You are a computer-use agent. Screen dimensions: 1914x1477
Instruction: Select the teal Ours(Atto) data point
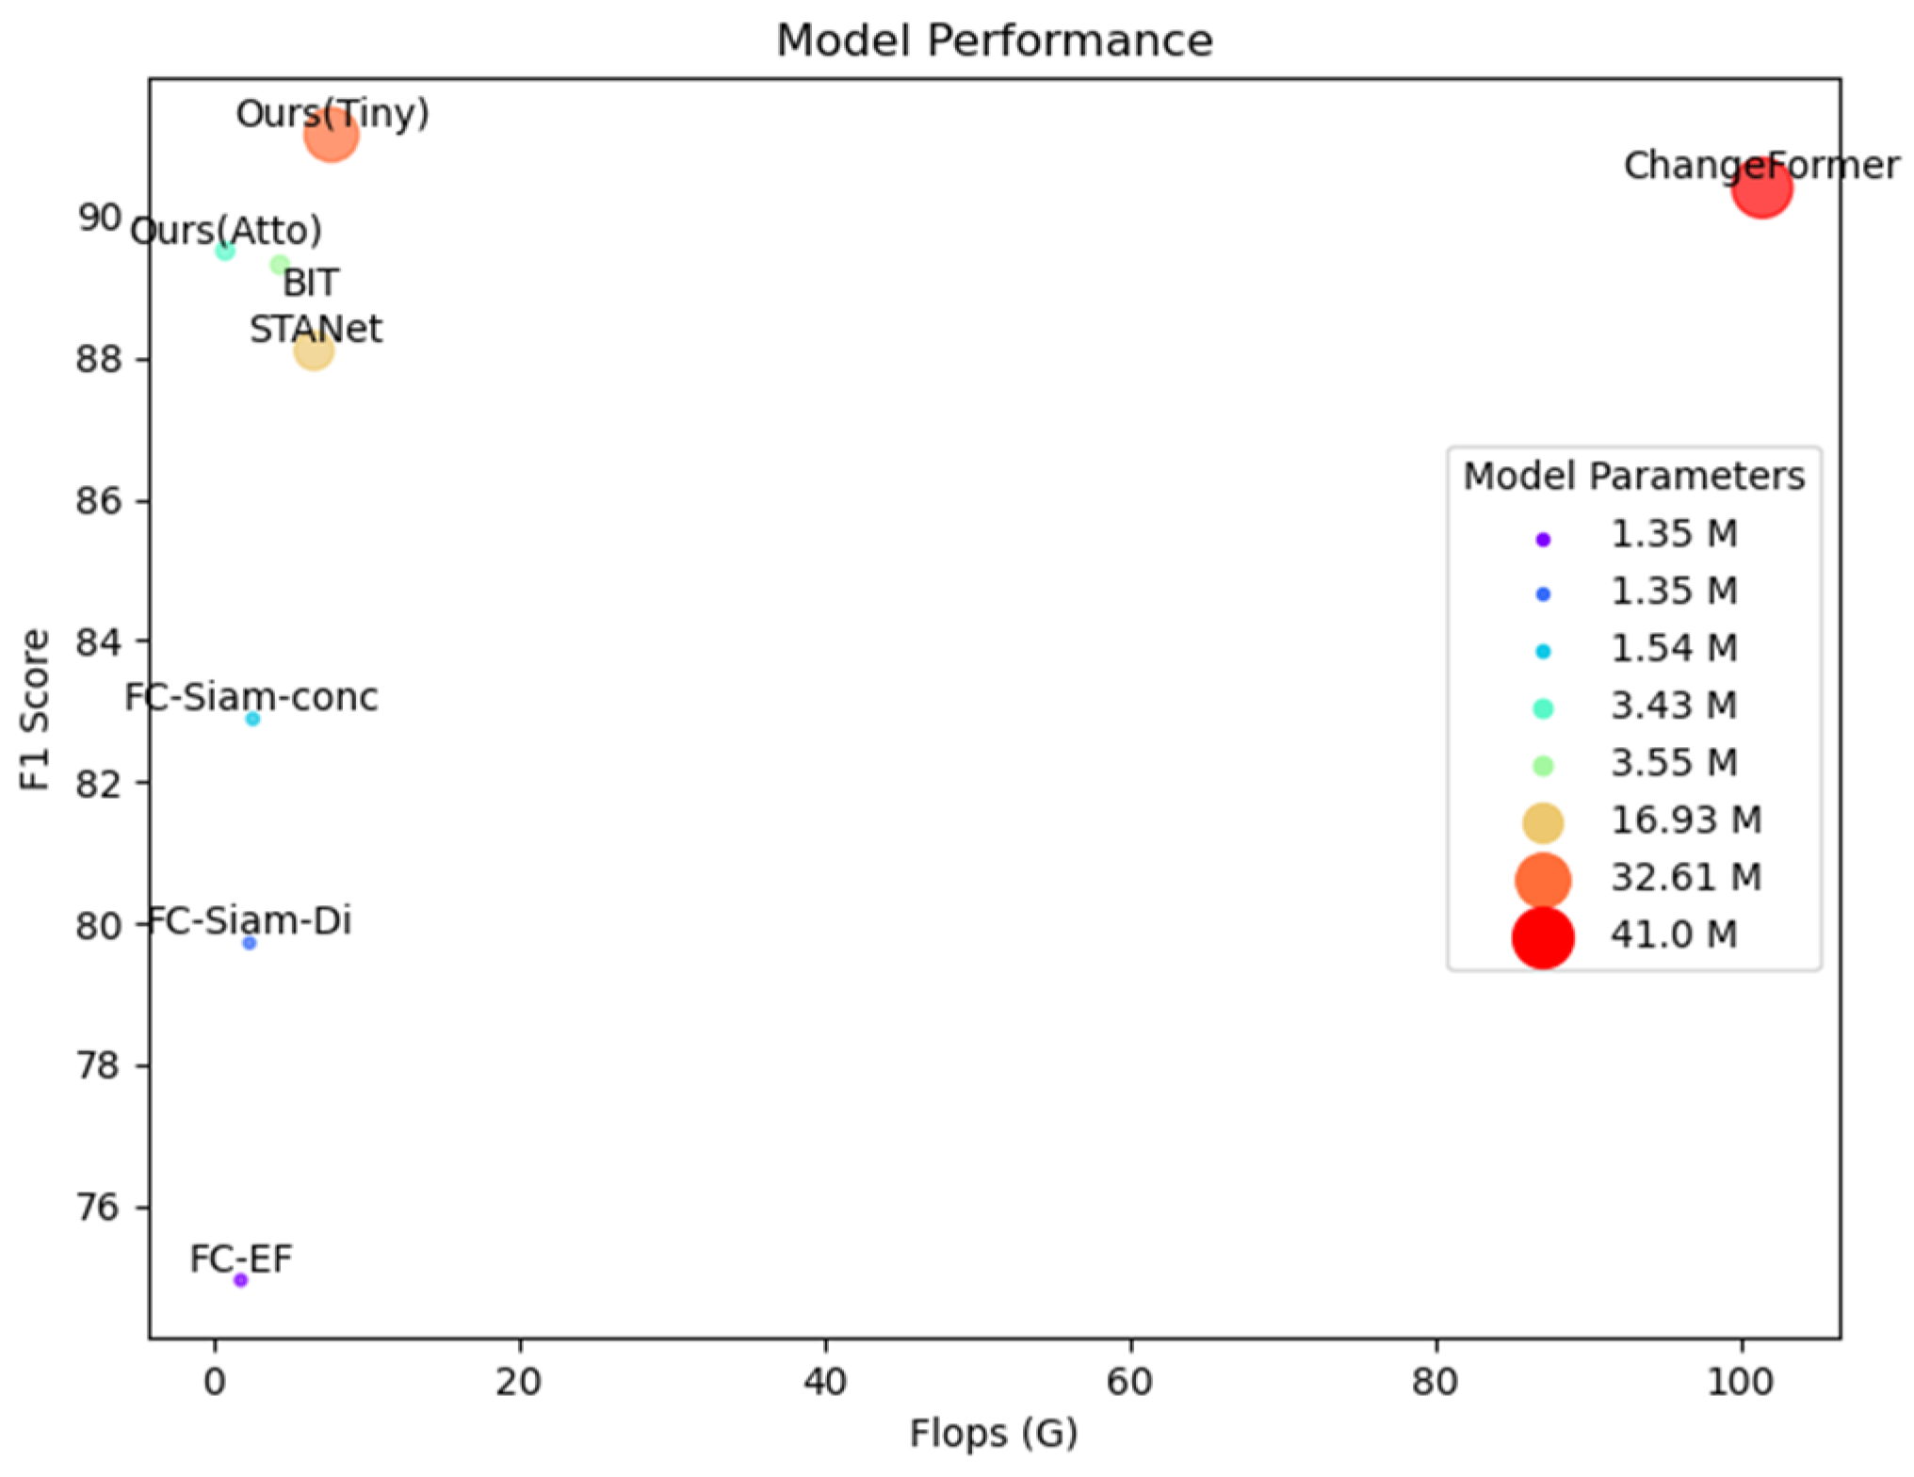coord(224,251)
